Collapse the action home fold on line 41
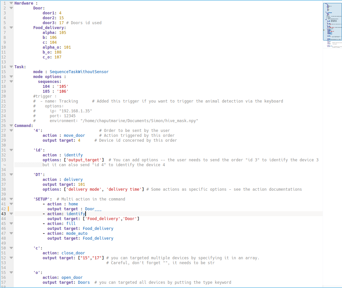The width and height of the screenshot is (342, 288). (x=11, y=204)
